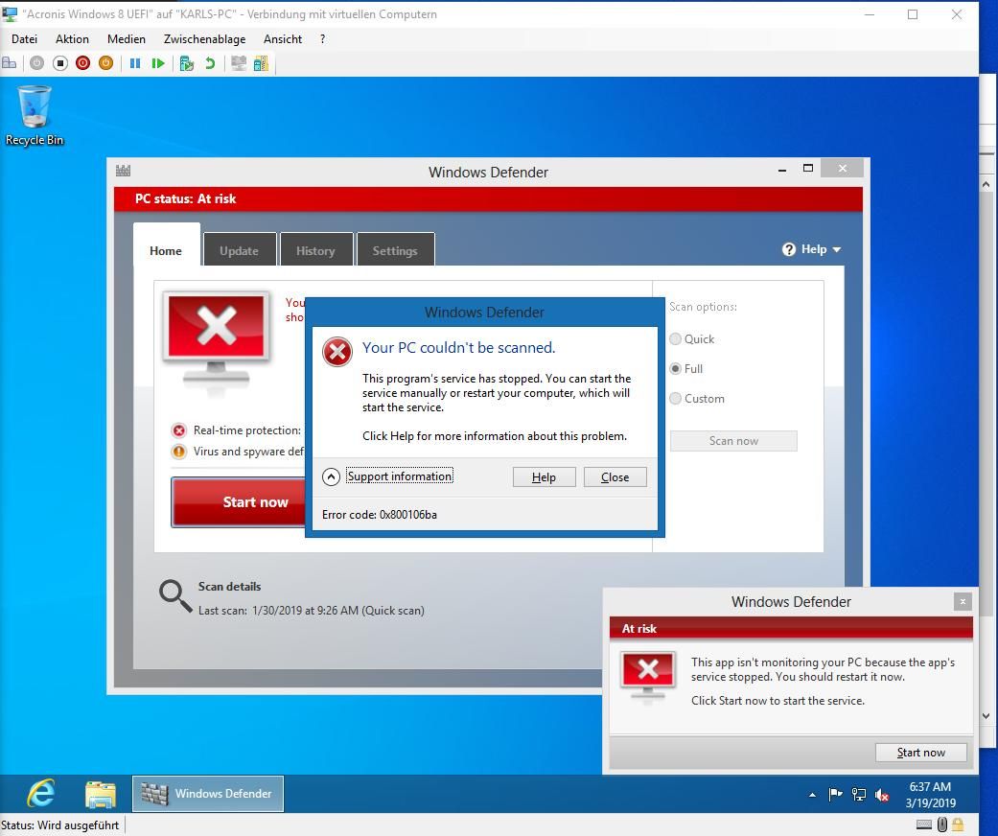The image size is (998, 836).
Task: Save the VM state with the orange power icon
Action: (x=105, y=63)
